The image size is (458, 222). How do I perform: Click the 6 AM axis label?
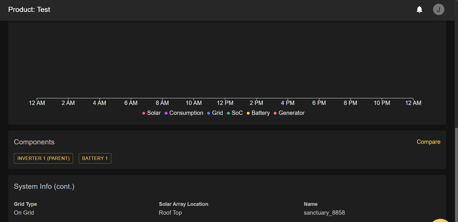(x=131, y=103)
